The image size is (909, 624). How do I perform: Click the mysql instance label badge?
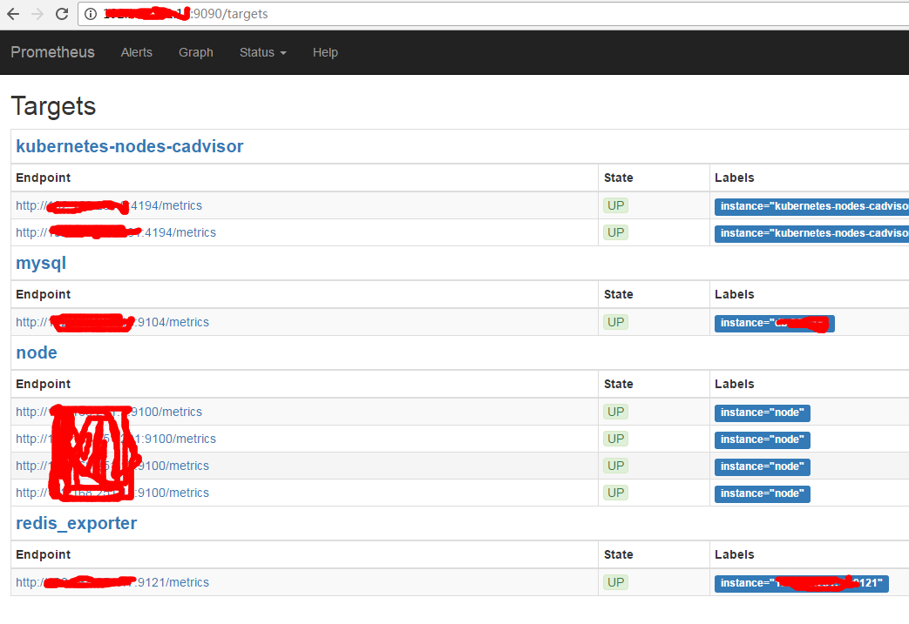775,324
